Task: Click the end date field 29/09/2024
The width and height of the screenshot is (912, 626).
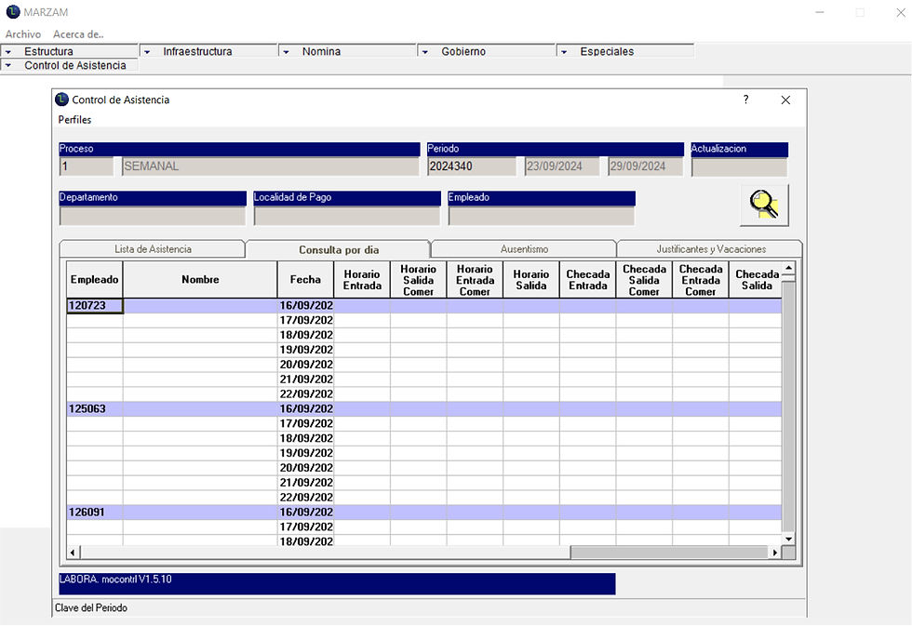Action: [x=645, y=166]
